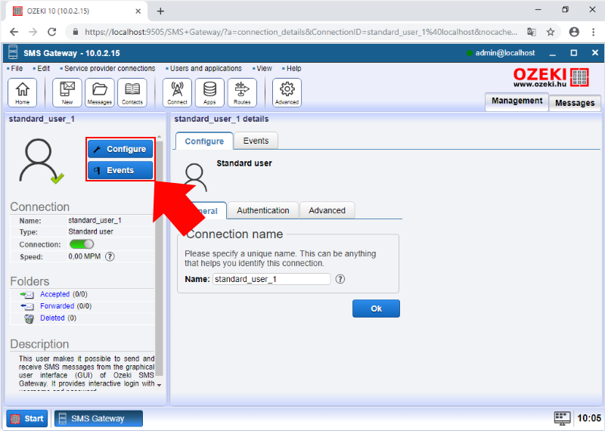The width and height of the screenshot is (605, 431).
Task: Open the Accepted folder link
Action: click(x=54, y=294)
